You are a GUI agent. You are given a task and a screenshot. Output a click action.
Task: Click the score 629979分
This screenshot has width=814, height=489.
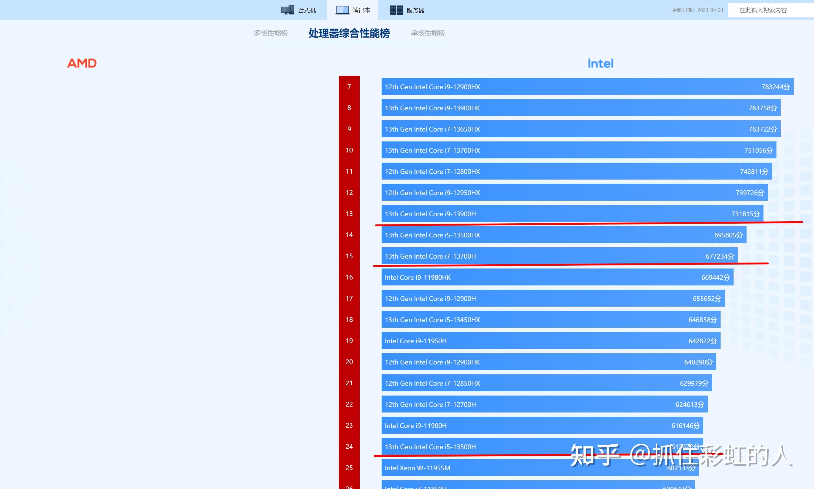694,383
